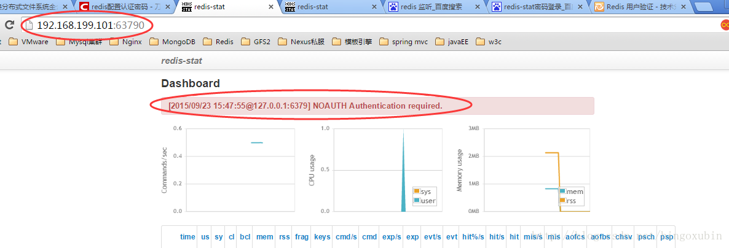Open the GFS2 bookmarks folder
729x248 pixels.
256,42
